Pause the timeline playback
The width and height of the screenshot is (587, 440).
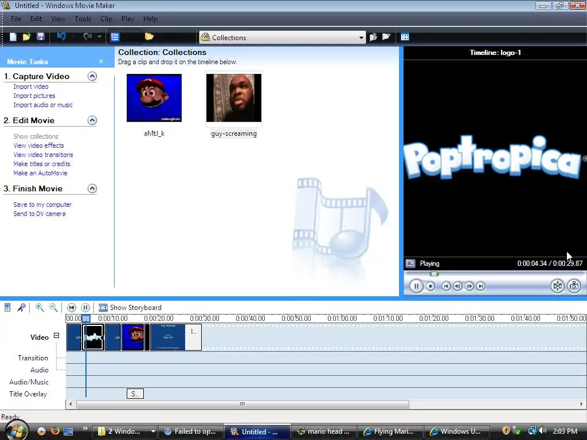click(x=85, y=308)
